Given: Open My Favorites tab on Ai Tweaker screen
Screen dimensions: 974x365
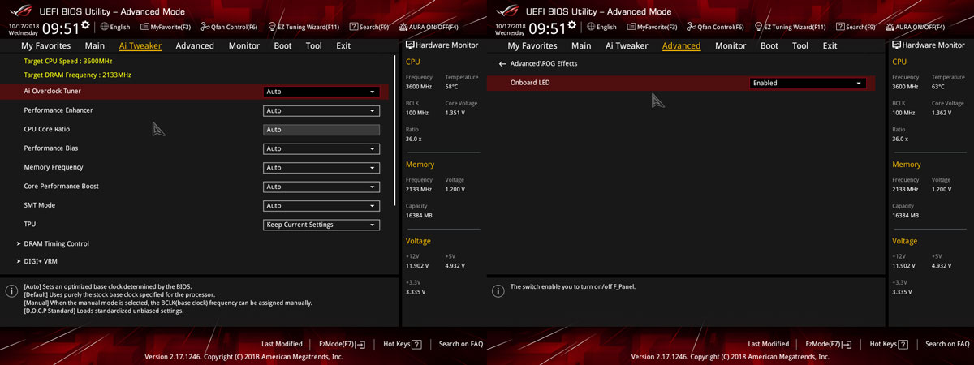Looking at the screenshot, I should point(45,45).
